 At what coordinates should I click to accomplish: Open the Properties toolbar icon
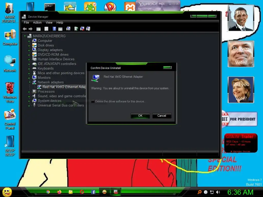pyautogui.click(x=46, y=29)
